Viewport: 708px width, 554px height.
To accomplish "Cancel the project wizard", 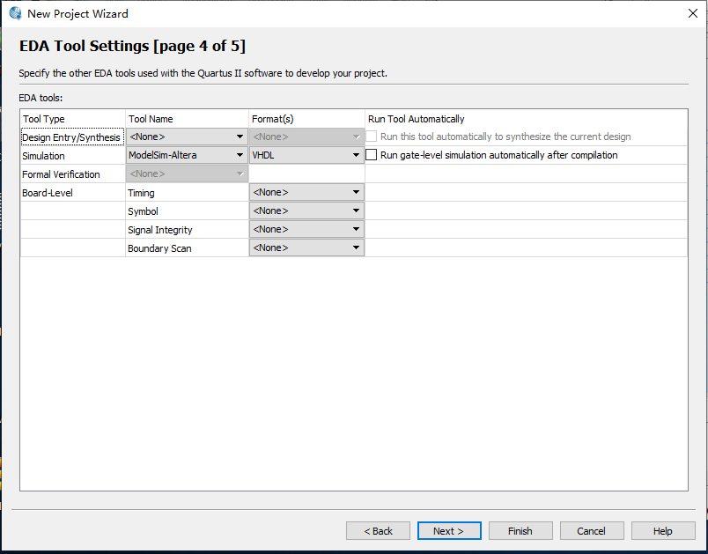I will (591, 531).
